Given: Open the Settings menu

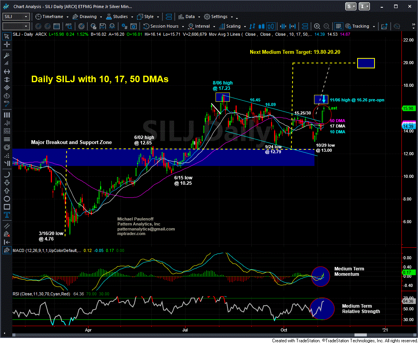Looking at the screenshot, I should click(216, 17).
